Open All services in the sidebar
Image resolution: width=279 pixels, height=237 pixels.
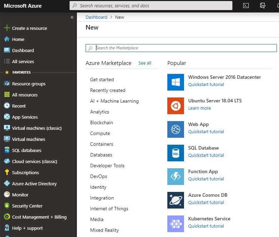click(x=23, y=61)
